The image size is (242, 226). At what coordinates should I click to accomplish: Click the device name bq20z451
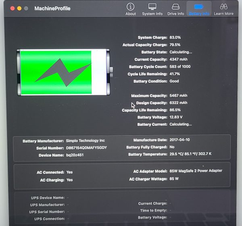[x=75, y=155]
